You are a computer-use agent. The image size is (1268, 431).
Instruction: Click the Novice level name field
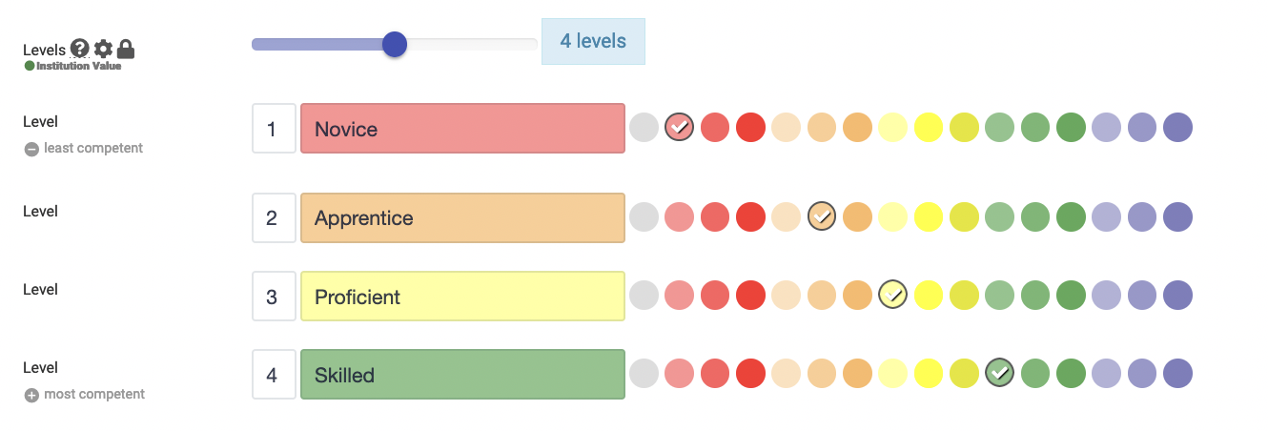pos(462,128)
